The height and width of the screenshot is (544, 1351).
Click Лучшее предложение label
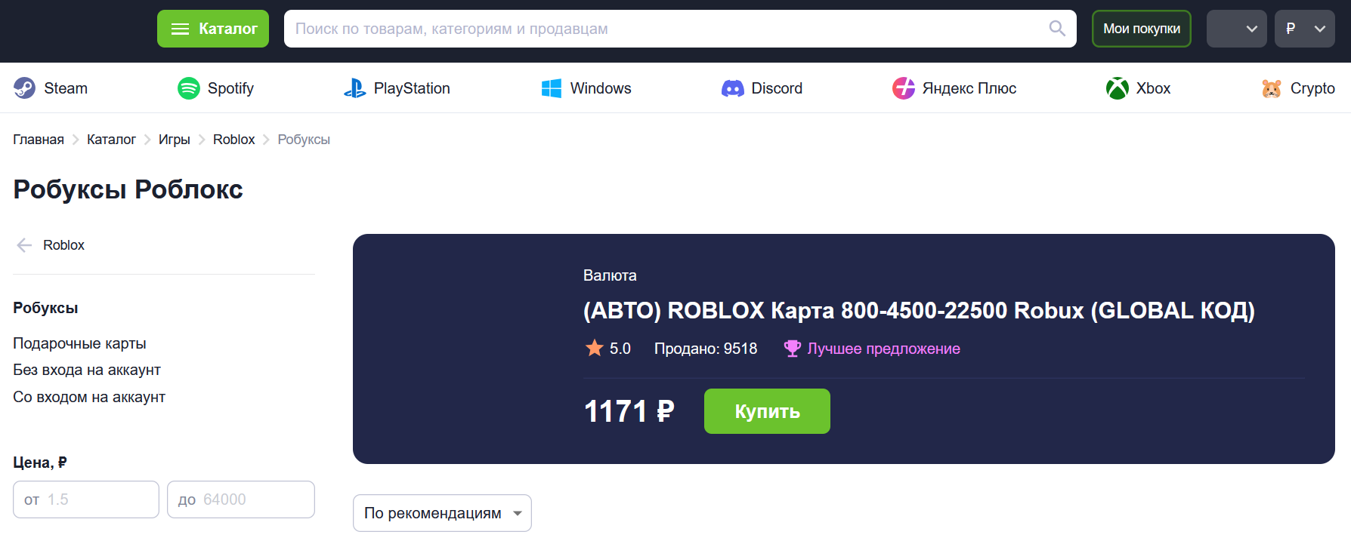coord(883,349)
